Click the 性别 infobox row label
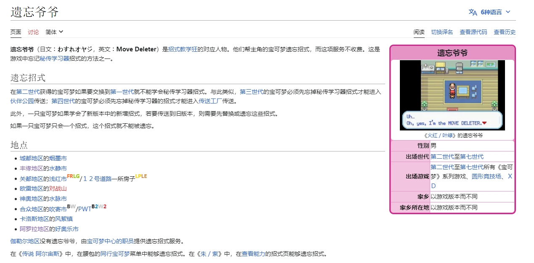 click(423, 146)
